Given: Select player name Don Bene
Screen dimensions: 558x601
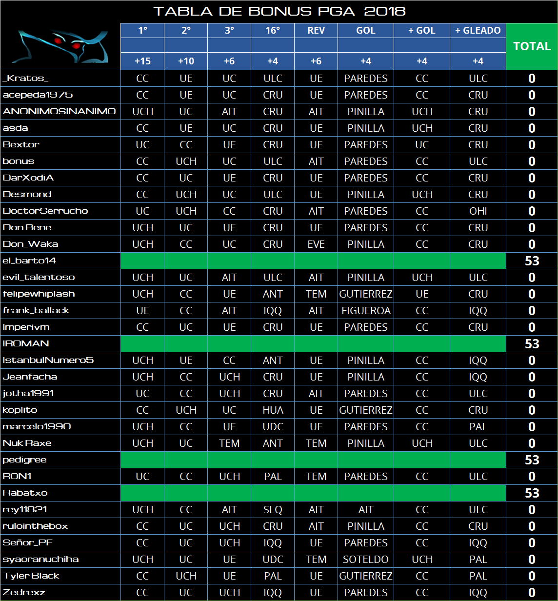Looking at the screenshot, I should pos(27,227).
